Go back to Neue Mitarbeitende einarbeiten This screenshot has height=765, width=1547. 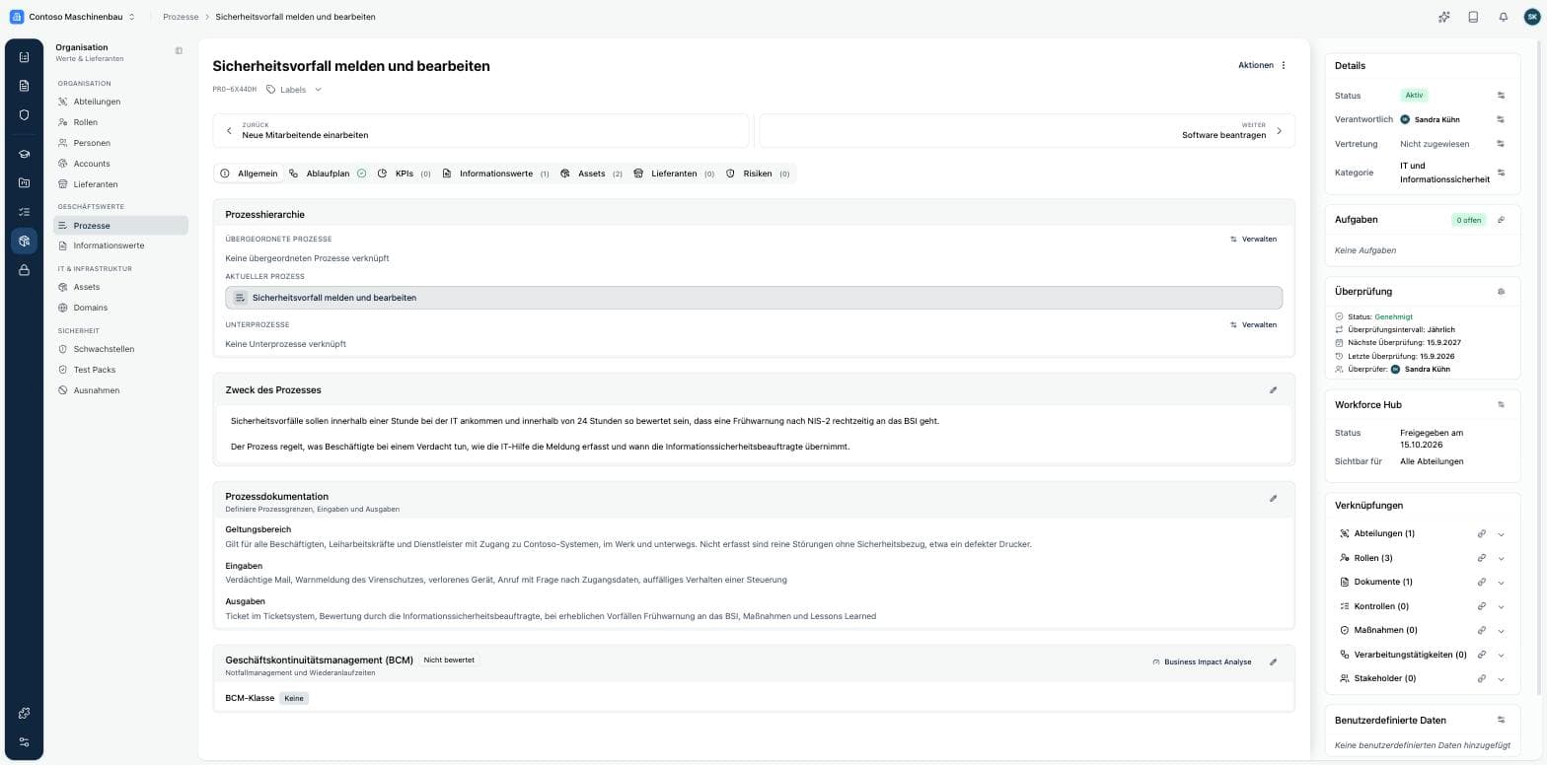click(x=480, y=130)
